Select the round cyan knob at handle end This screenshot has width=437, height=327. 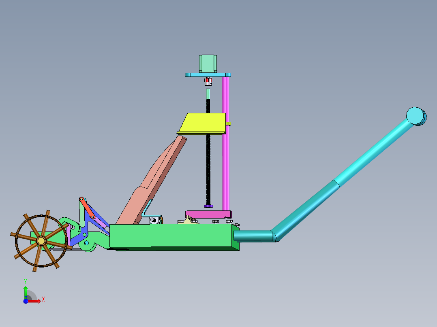[416, 116]
